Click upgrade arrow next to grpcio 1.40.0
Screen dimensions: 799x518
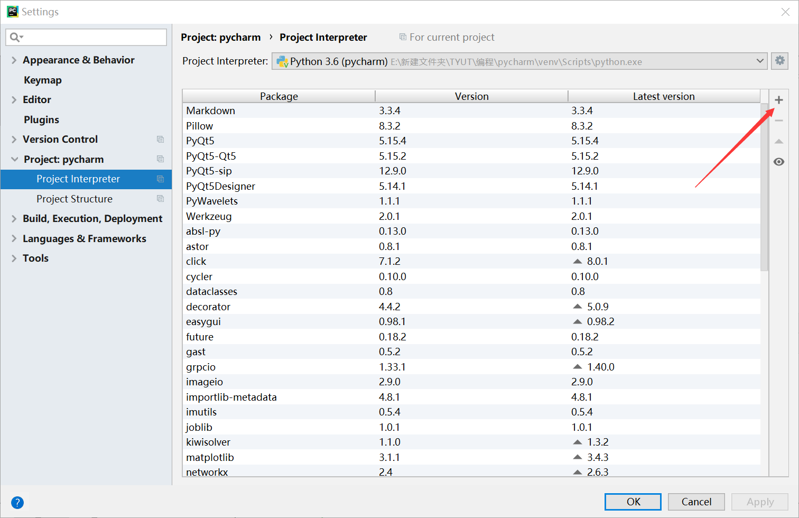coord(577,367)
